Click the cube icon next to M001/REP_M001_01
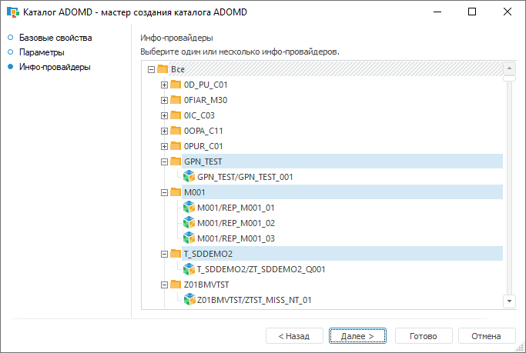This screenshot has width=526, height=353. point(189,208)
